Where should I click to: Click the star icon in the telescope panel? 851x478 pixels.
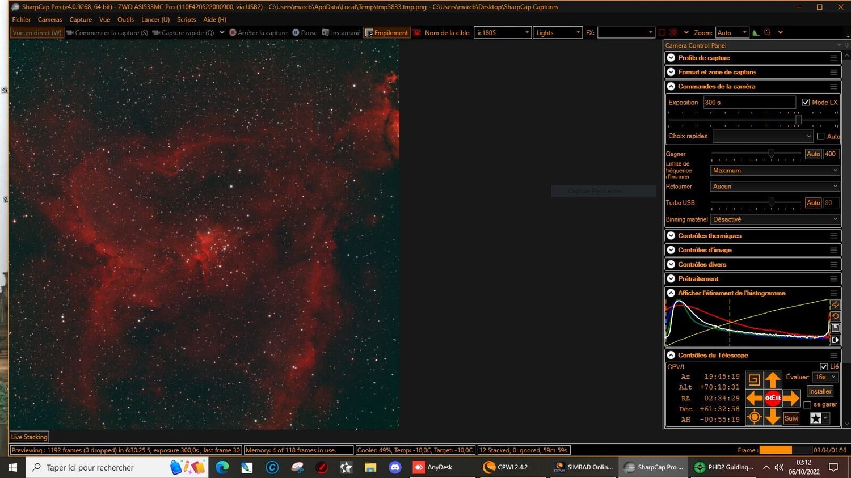[x=815, y=418]
